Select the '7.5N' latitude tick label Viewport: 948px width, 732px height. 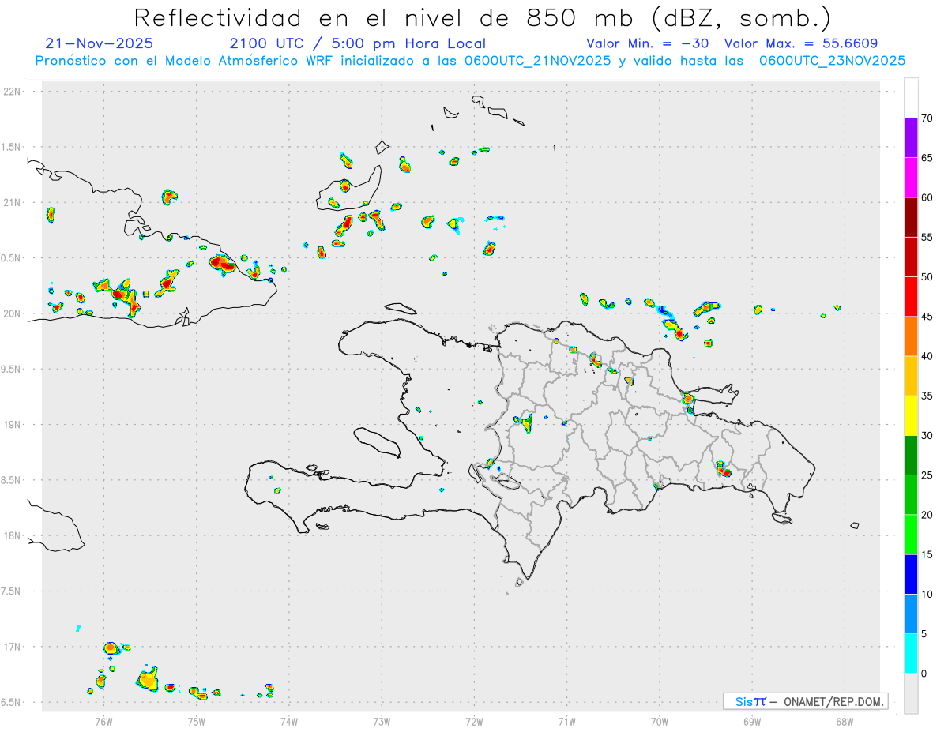pos(12,591)
